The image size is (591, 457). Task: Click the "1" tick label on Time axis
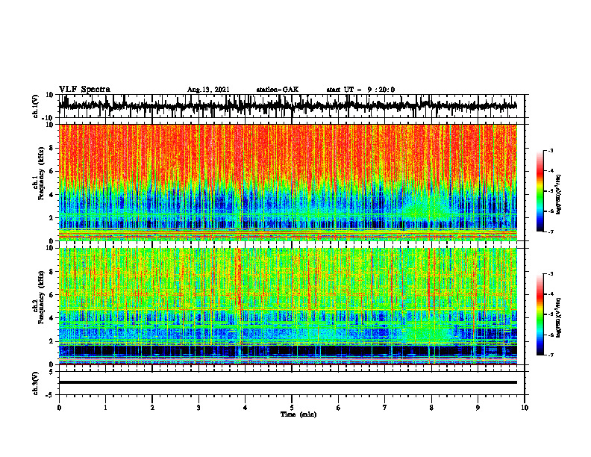click(x=105, y=408)
